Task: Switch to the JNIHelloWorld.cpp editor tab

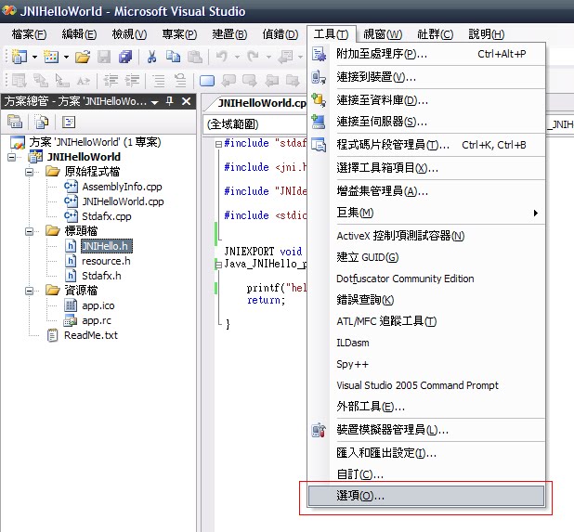Action: click(261, 103)
